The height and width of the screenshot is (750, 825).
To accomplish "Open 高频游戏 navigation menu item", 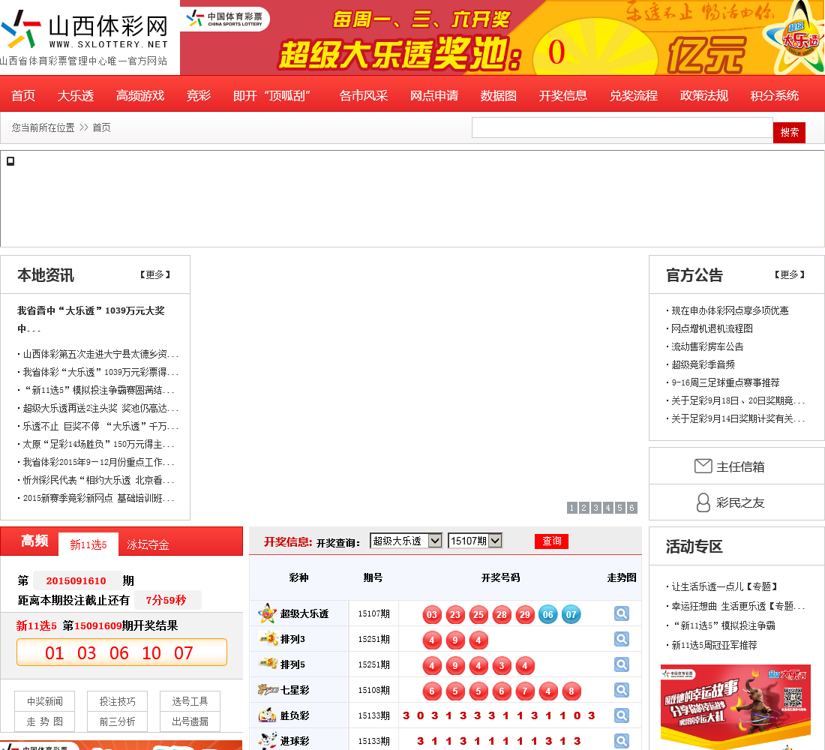I will click(140, 95).
